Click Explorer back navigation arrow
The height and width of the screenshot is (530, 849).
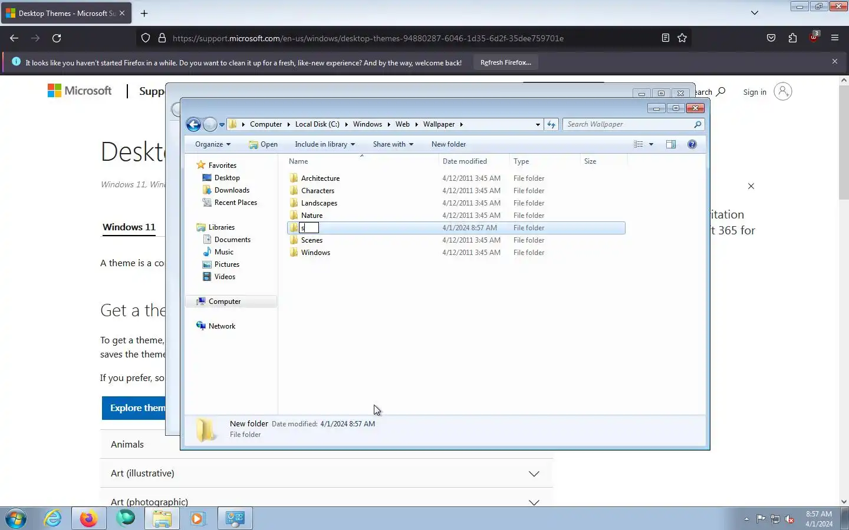click(193, 124)
